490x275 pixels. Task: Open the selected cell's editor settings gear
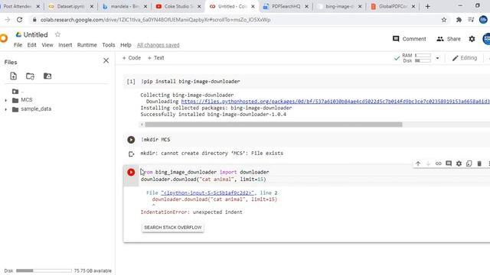pyautogui.click(x=459, y=163)
